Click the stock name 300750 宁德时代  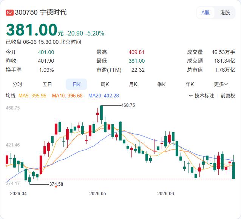(x=41, y=12)
